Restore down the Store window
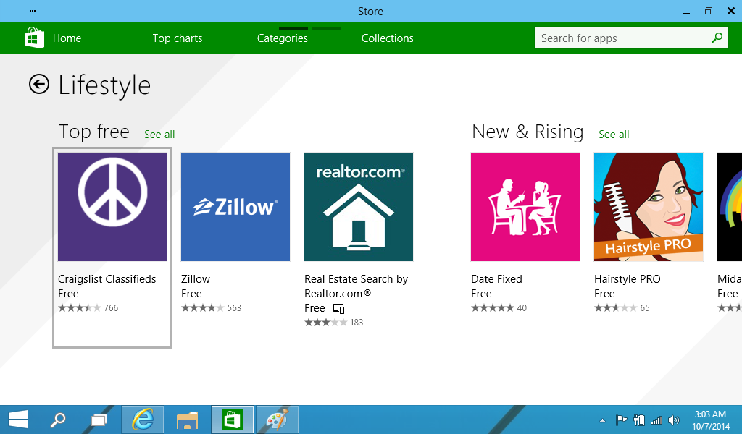The image size is (742, 434). pos(709,11)
